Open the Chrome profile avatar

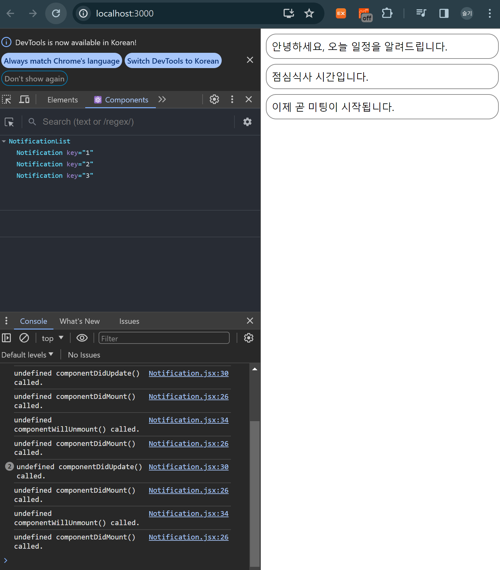(x=467, y=13)
